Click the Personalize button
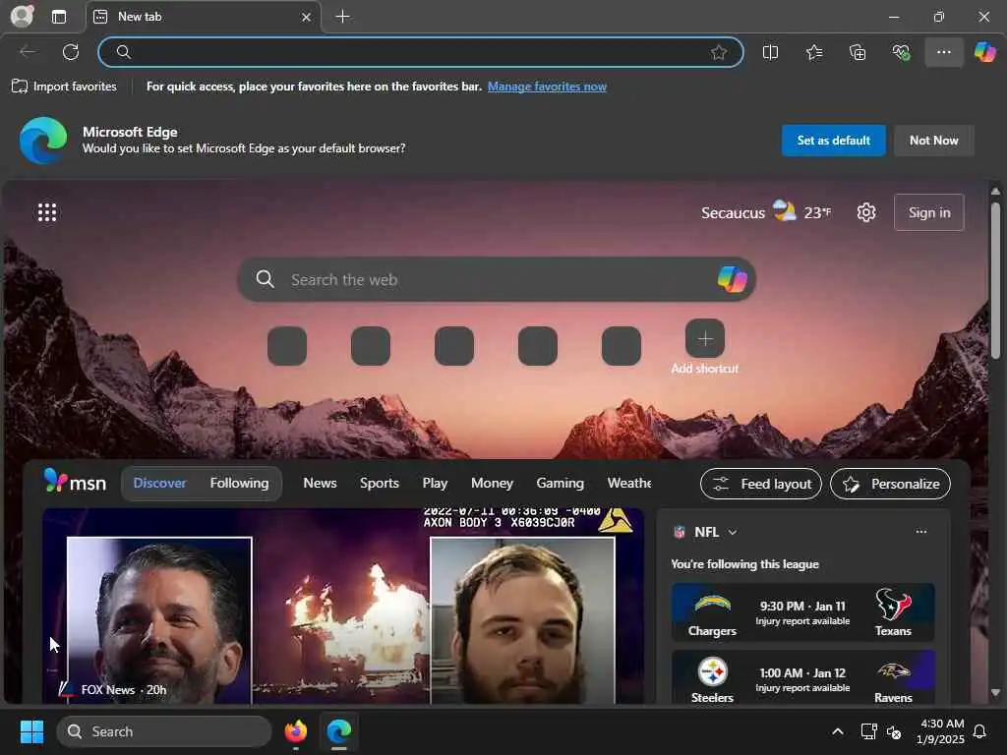1007x755 pixels. pos(890,484)
